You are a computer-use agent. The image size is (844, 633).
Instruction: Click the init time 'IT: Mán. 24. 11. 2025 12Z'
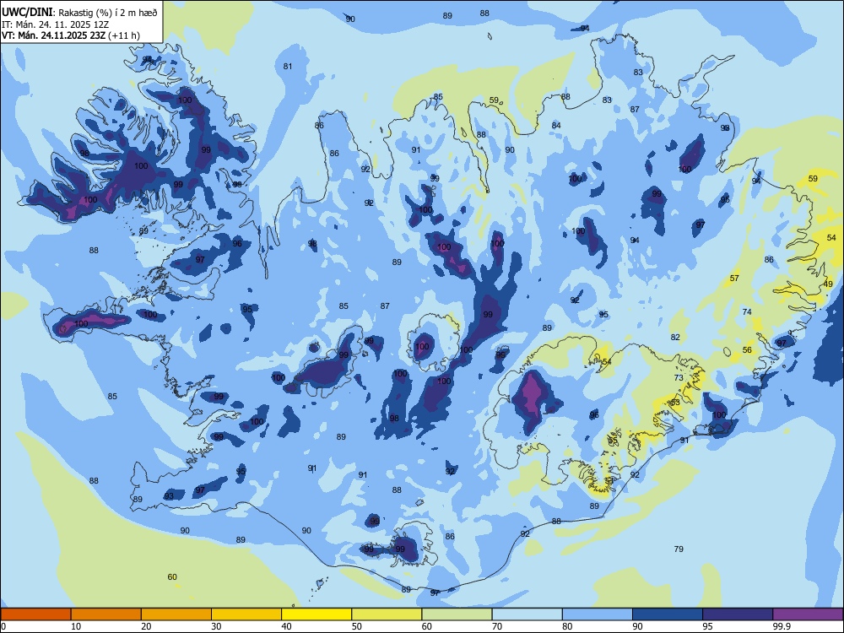tap(54, 24)
